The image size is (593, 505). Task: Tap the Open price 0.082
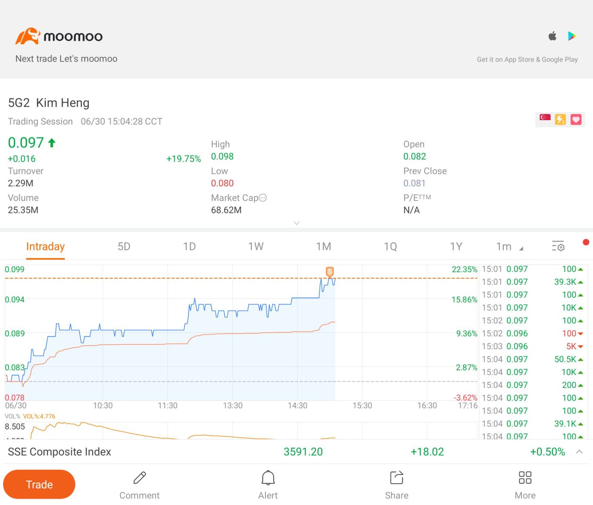coord(414,156)
